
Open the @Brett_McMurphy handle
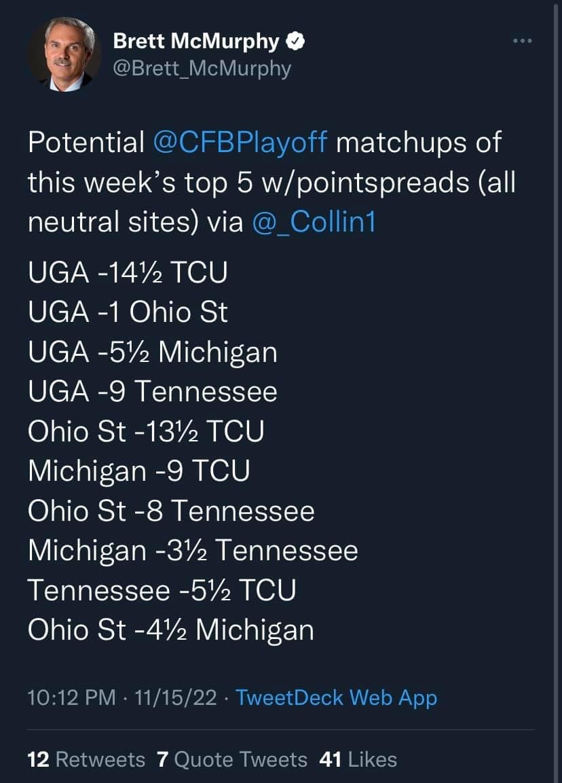tap(202, 68)
